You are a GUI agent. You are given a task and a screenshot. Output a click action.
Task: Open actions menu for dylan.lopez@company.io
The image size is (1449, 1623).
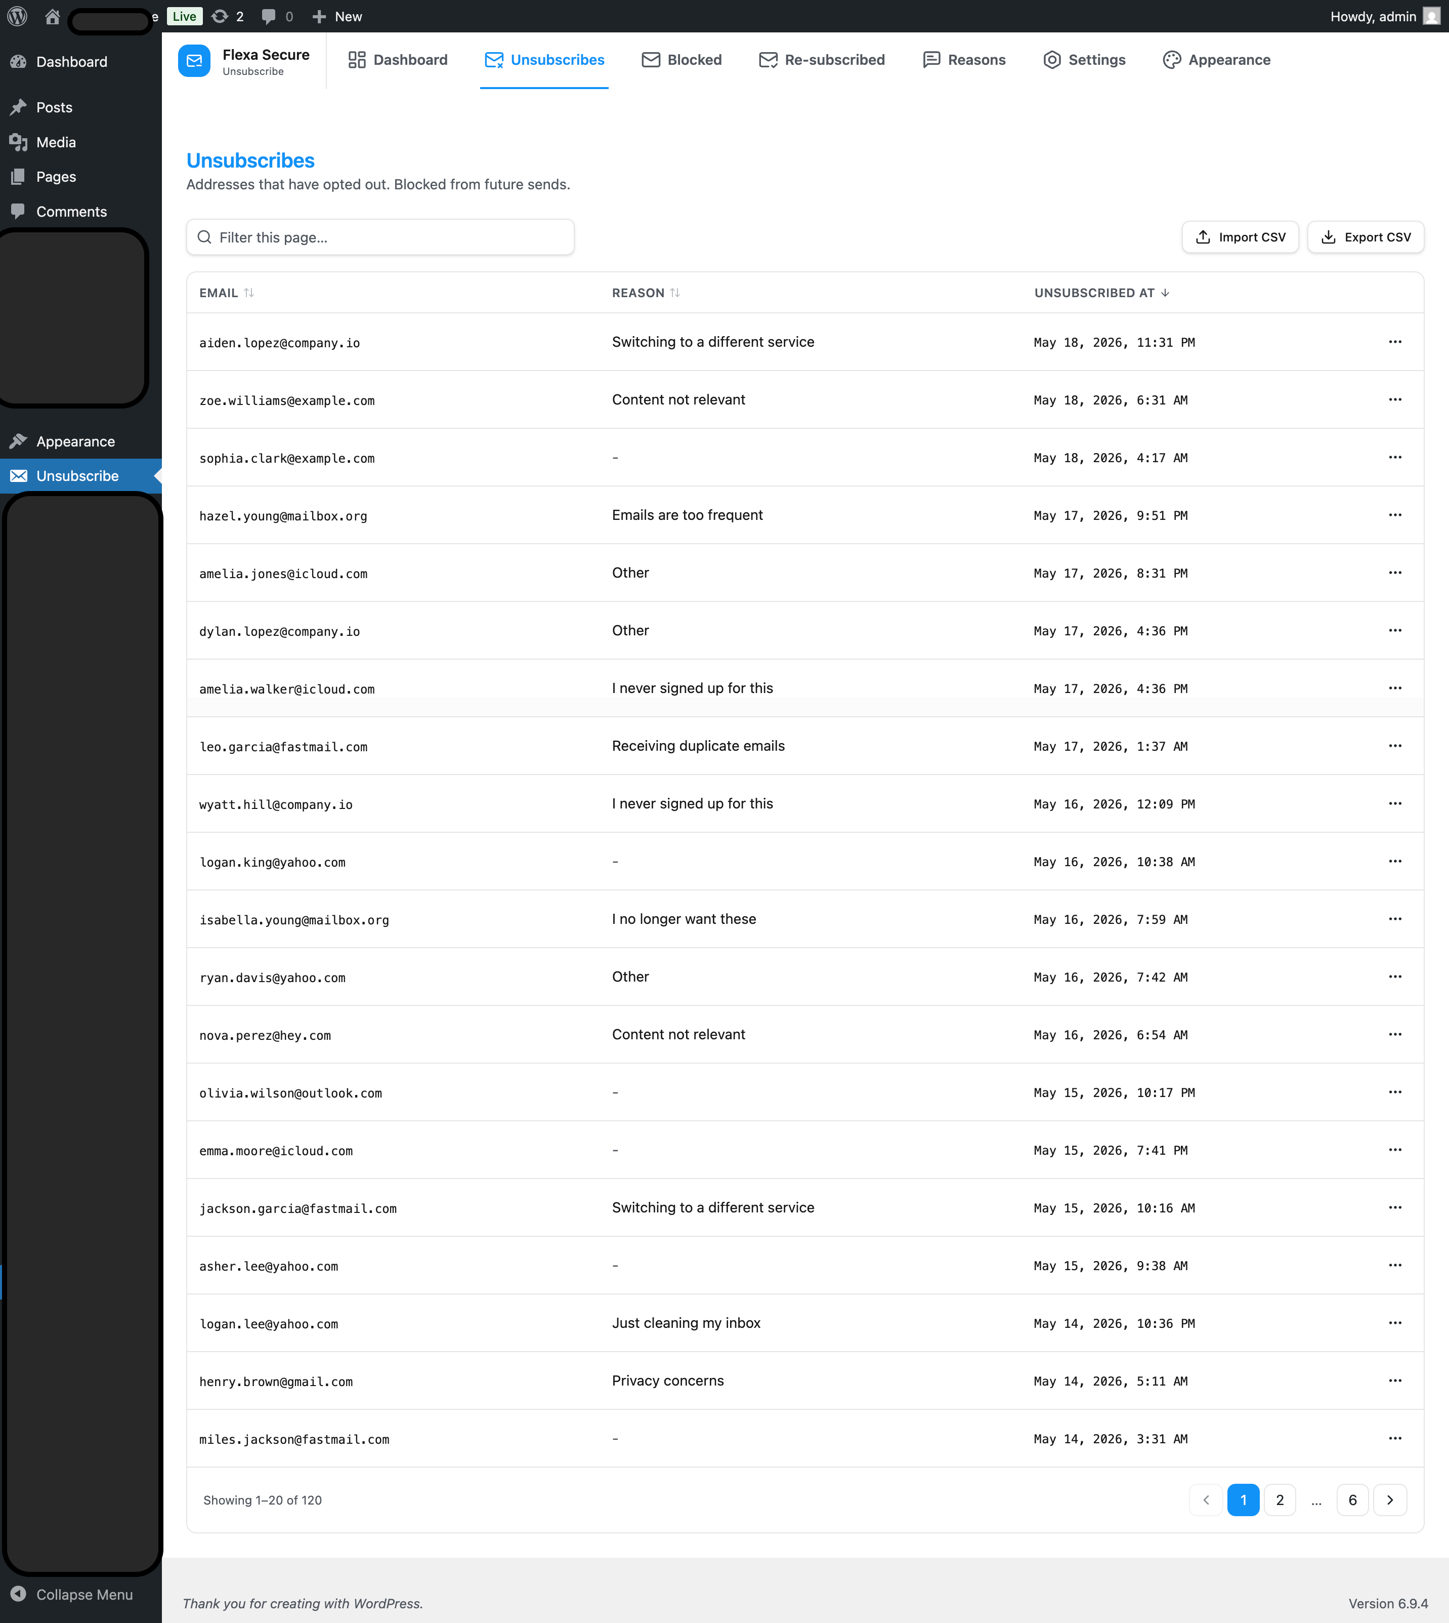click(1395, 630)
